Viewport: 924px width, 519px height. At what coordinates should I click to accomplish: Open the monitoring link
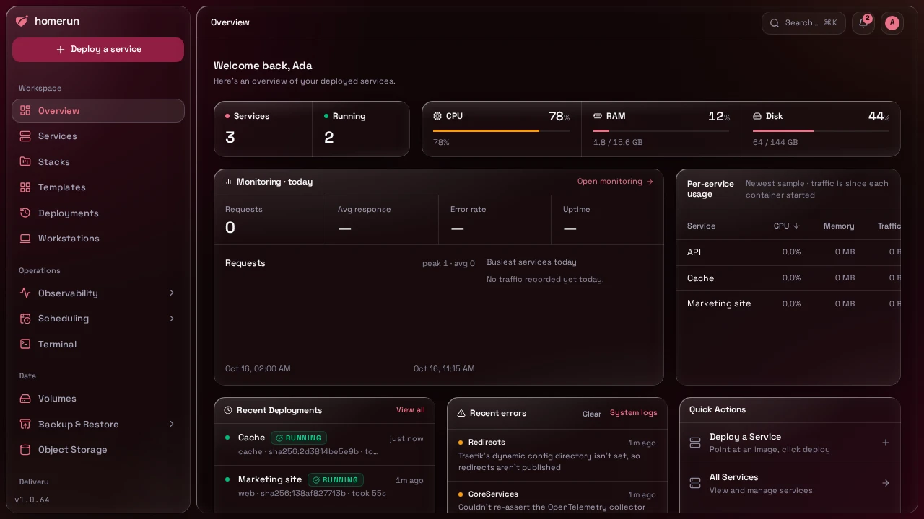pos(615,182)
